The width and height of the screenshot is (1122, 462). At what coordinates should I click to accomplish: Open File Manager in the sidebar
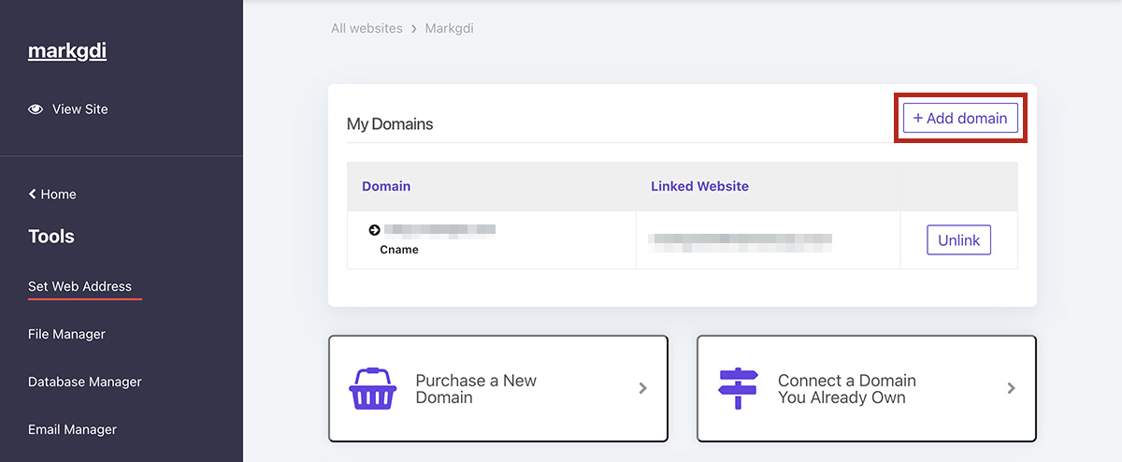66,334
